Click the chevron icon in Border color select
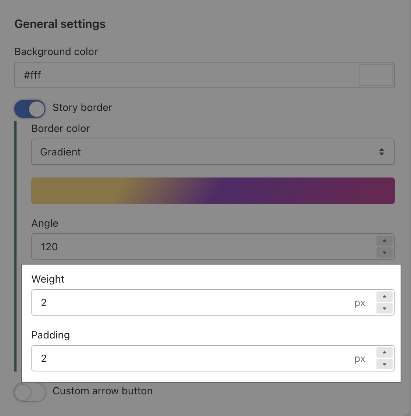Viewport: 411px width, 416px height. [x=382, y=152]
